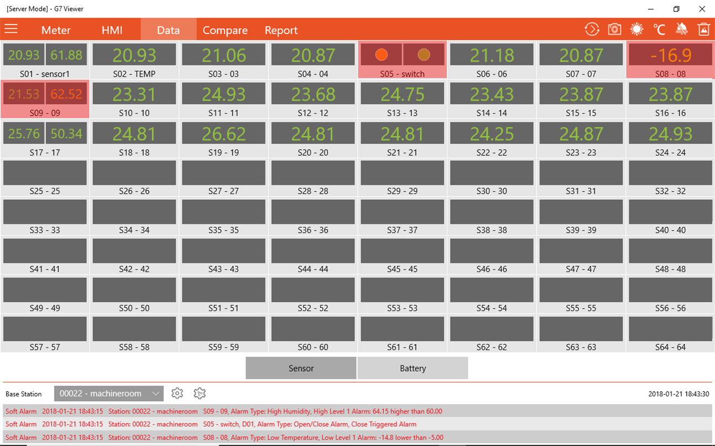Viewport: 715px width, 446px height.
Task: Click the S05 switch red indicator
Action: [x=381, y=55]
